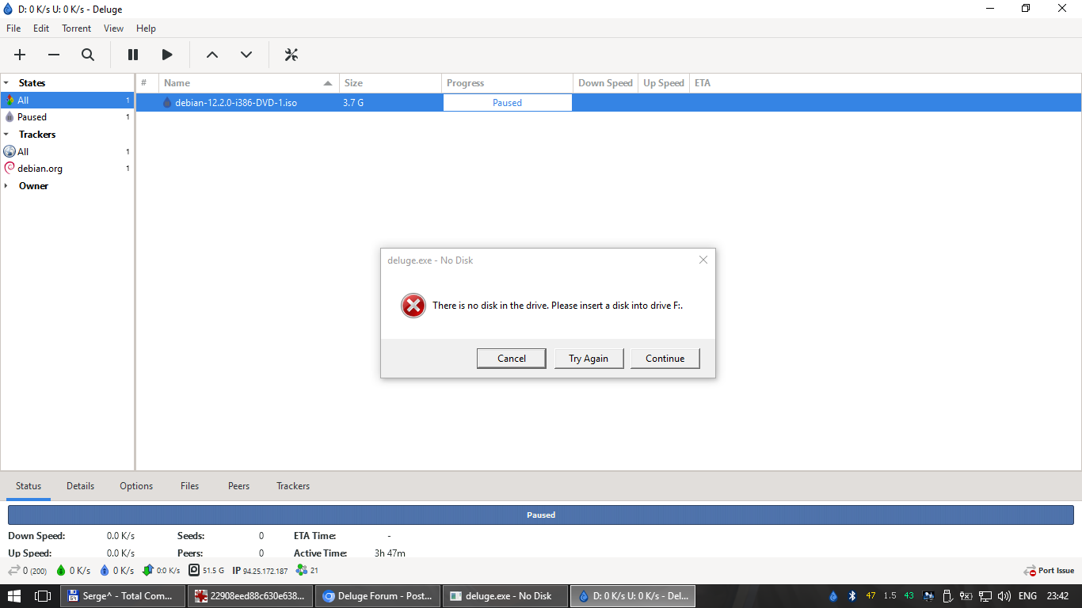Select debian-12.2.0-i386-DVD-1.iso torrent row
This screenshot has width=1082, height=608.
coord(608,103)
